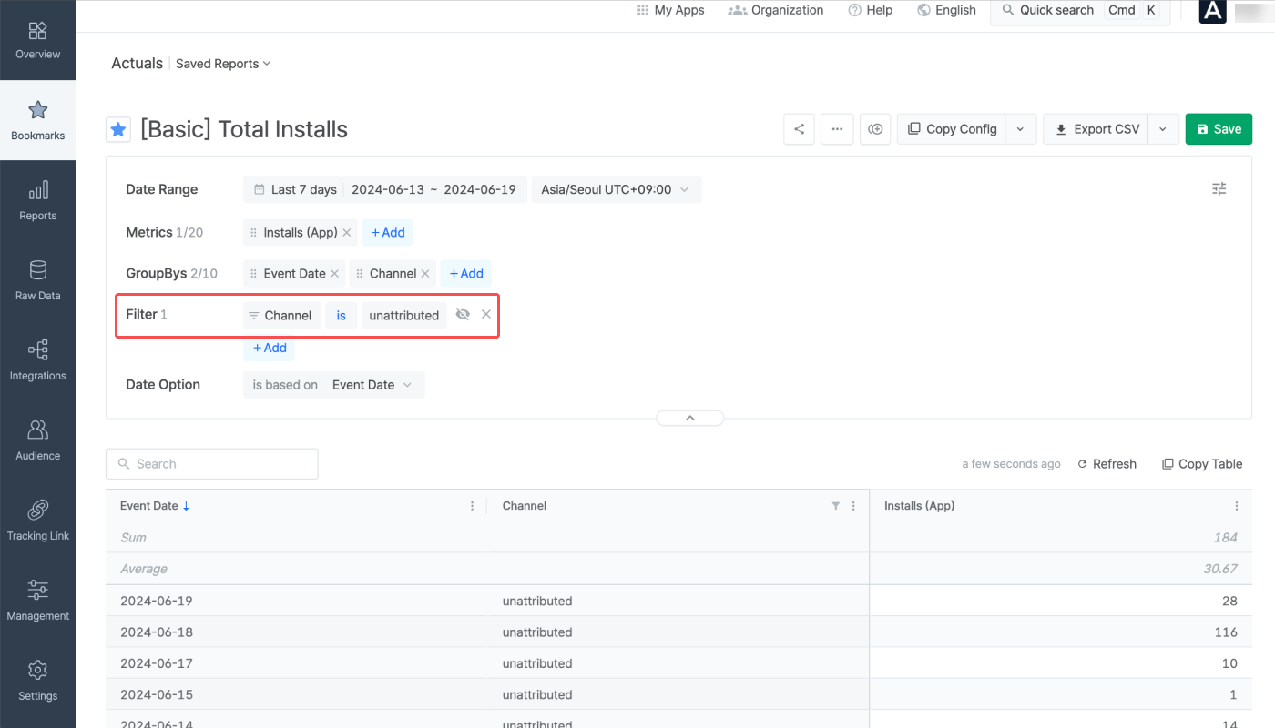1275x728 pixels.
Task: Collapse the report configuration panel
Action: tap(690, 418)
